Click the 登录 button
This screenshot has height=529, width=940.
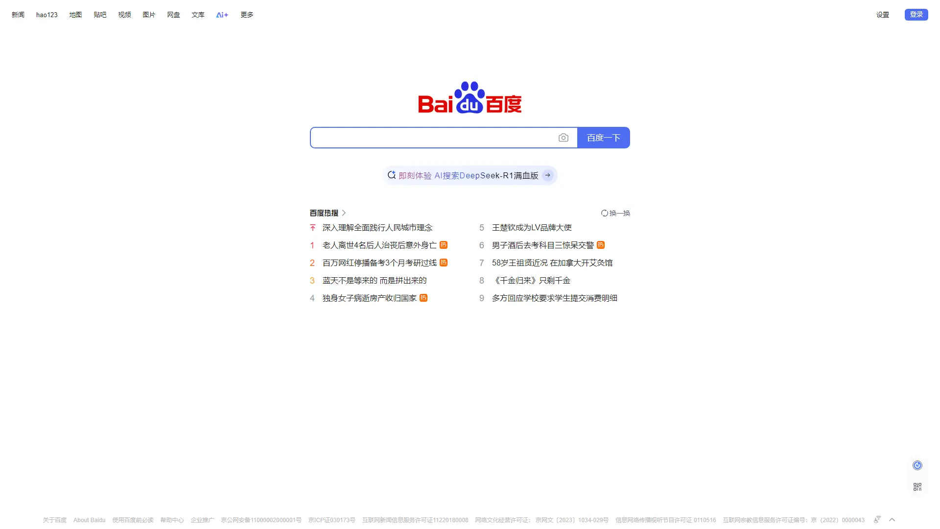click(916, 14)
